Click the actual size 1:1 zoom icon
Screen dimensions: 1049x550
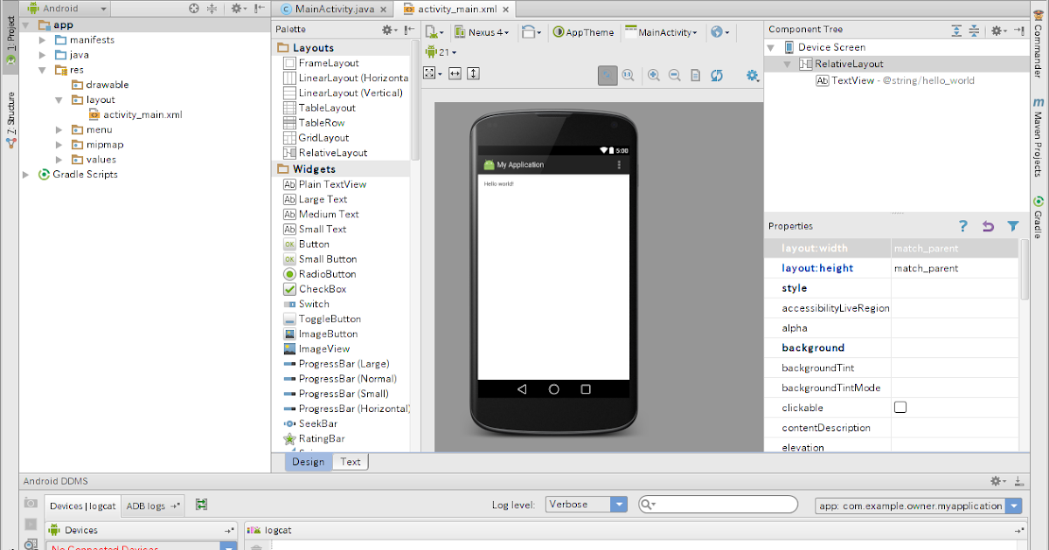628,75
